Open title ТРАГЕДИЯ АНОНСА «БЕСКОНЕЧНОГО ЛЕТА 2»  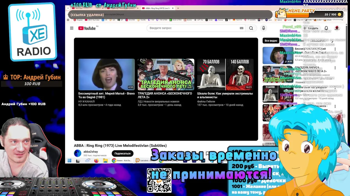(165, 95)
